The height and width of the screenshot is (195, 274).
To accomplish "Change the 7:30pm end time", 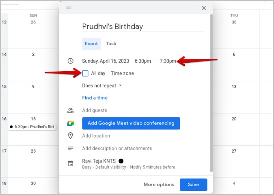I will point(168,61).
